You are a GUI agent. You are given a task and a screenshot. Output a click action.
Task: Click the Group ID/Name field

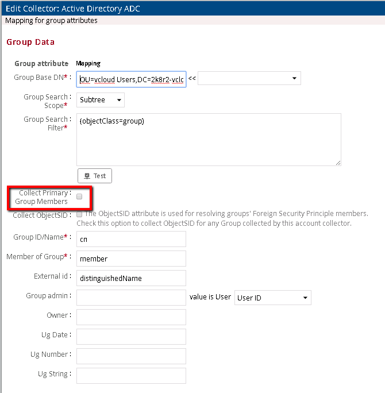point(131,239)
